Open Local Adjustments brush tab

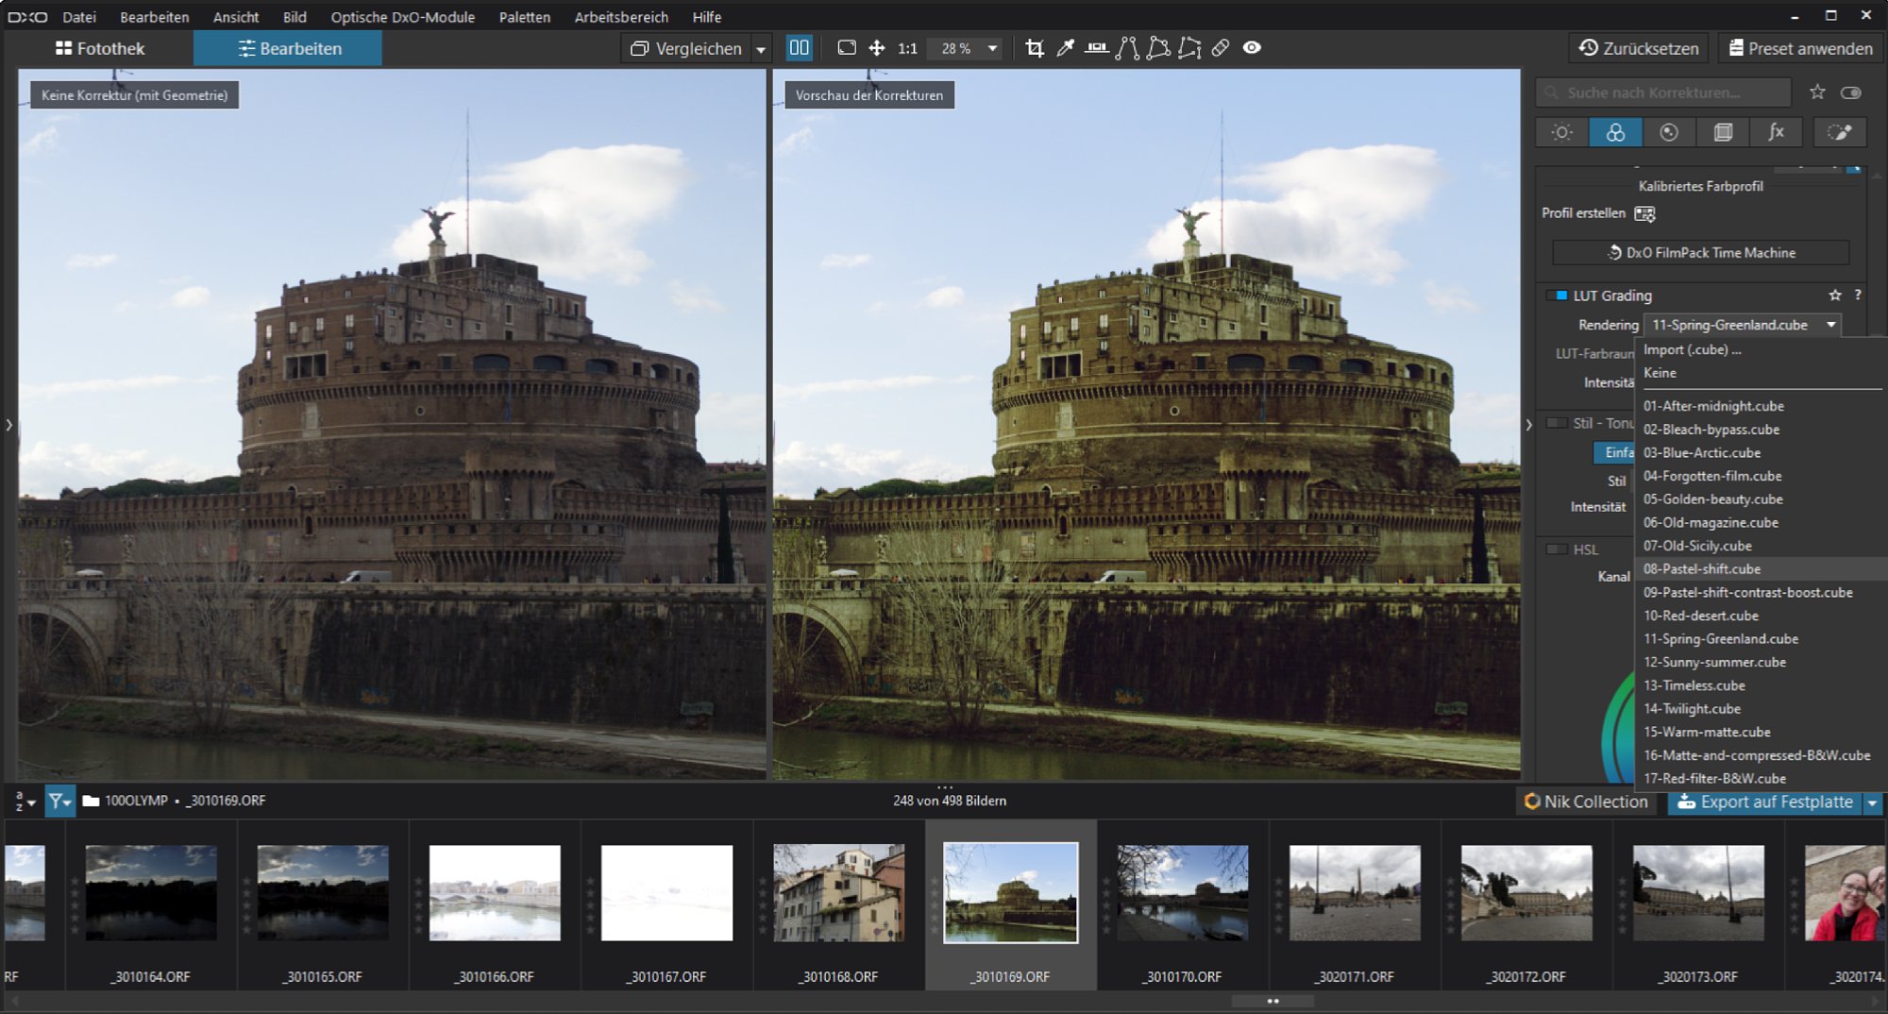[1839, 132]
